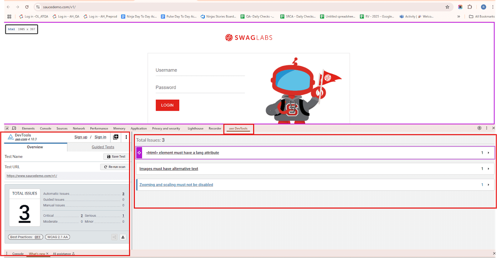Click the Save Test button
The width and height of the screenshot is (497, 258).
tap(116, 157)
